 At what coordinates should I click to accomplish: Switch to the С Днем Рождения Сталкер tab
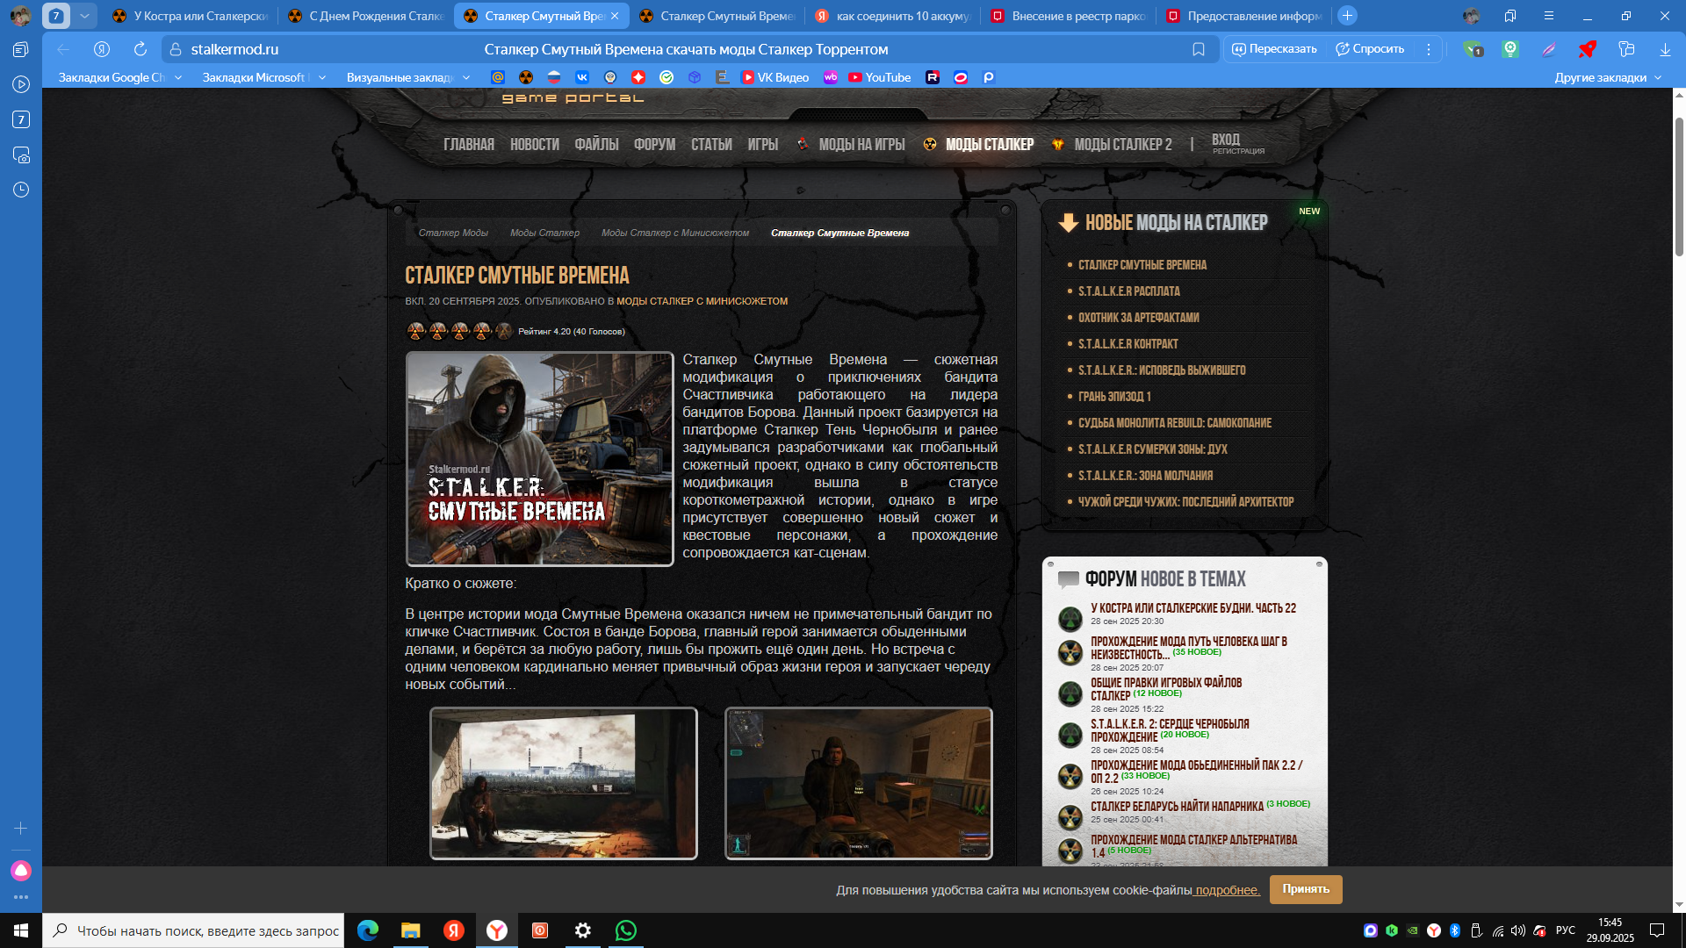[367, 16]
